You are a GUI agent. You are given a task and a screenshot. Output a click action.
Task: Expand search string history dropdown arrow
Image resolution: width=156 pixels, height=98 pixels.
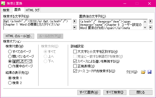click(x=75, y=27)
